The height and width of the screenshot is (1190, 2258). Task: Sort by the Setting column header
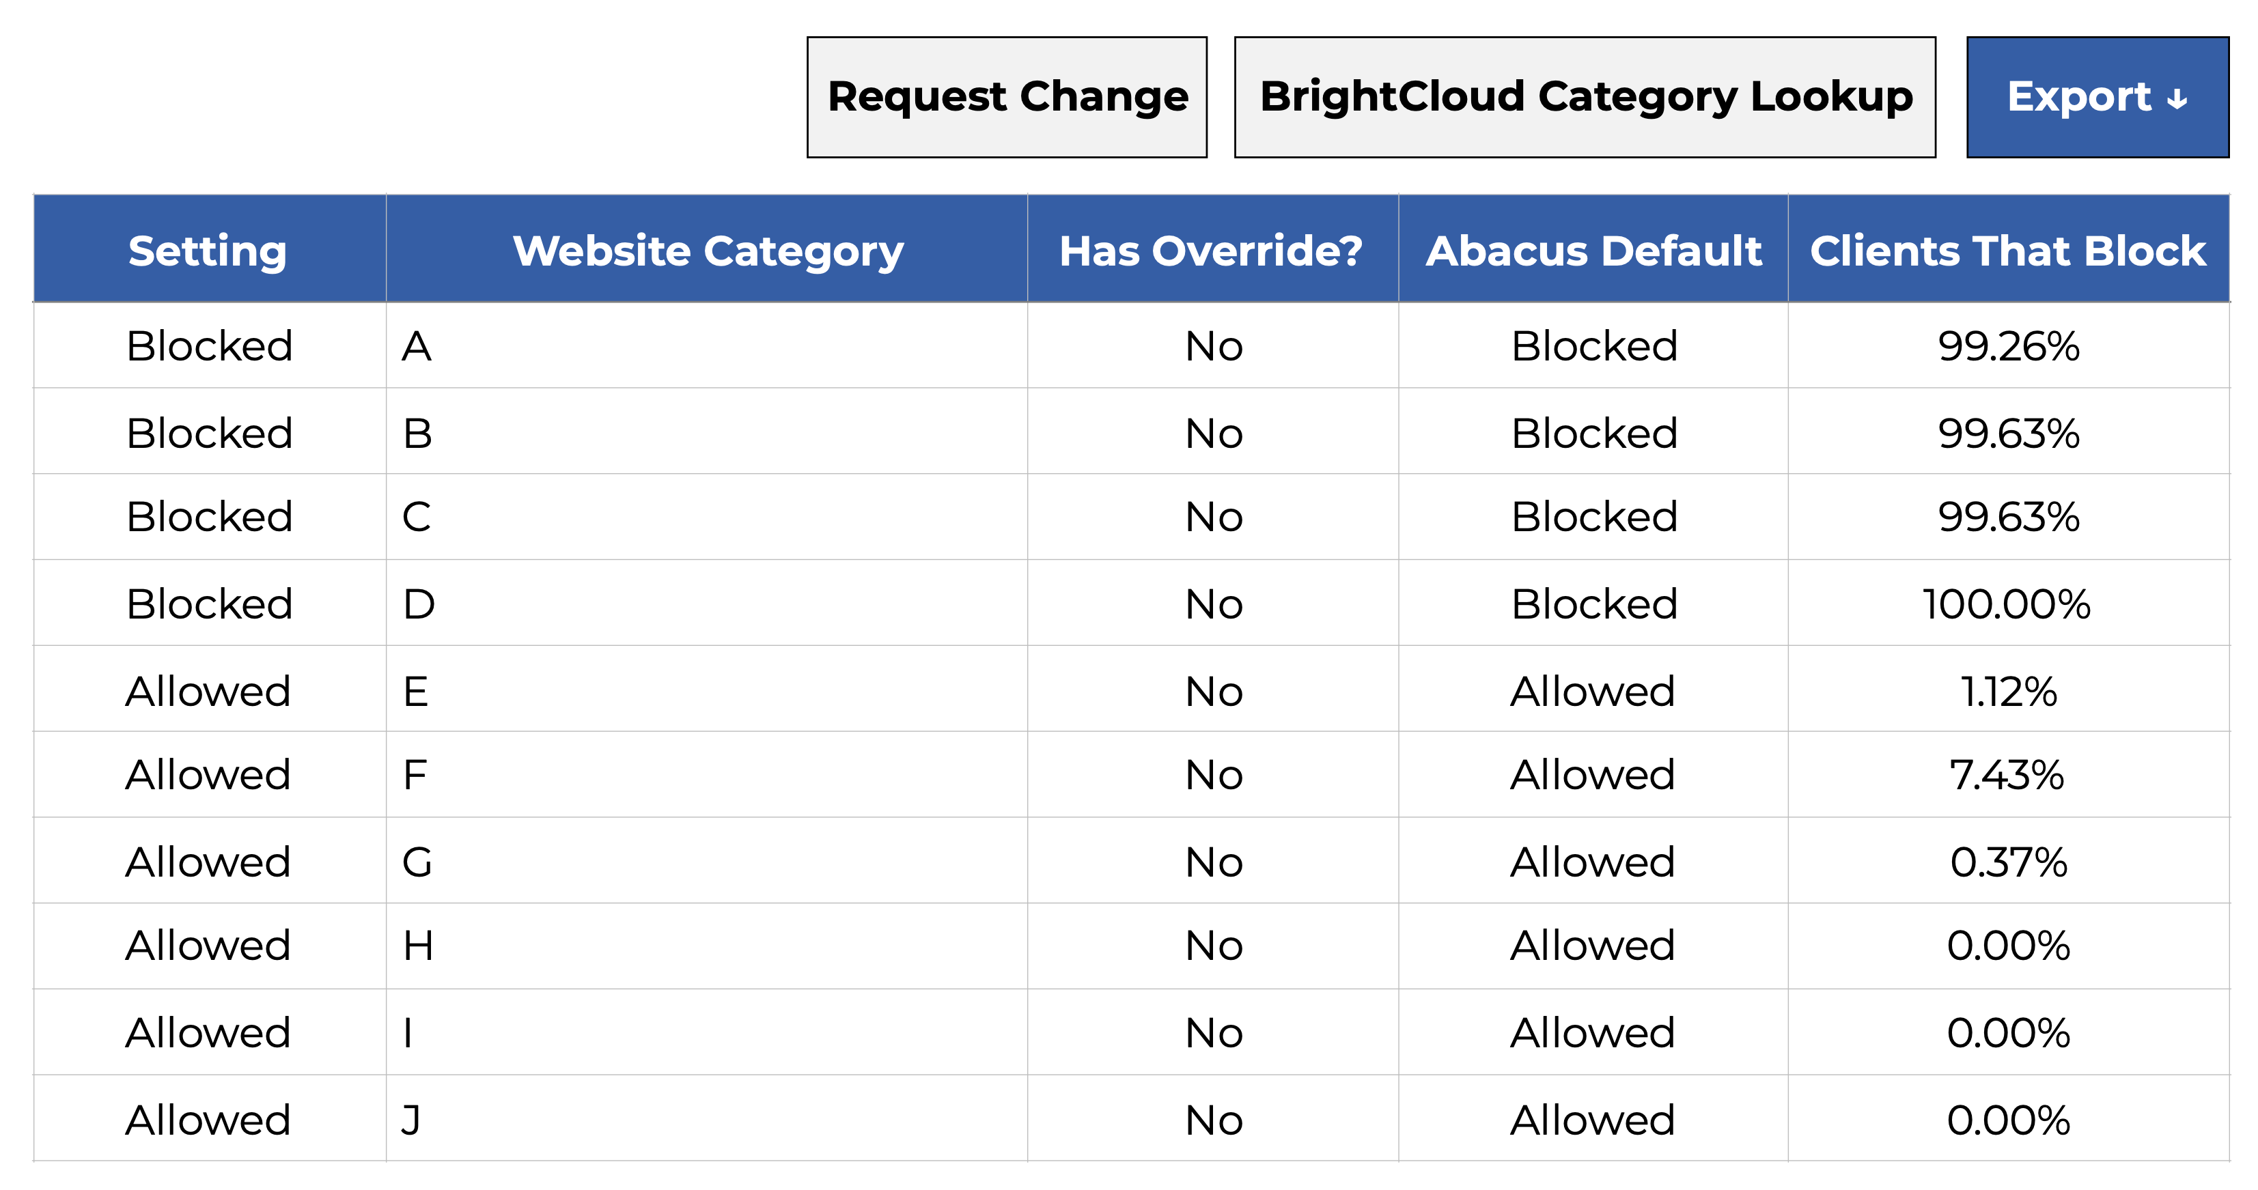coord(208,251)
